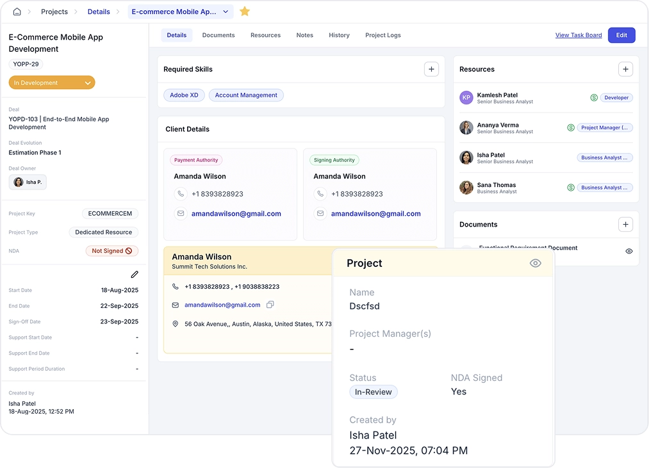Image resolution: width=649 pixels, height=468 pixels.
Task: Click the Isha P. deal owner chip
Action: (x=28, y=182)
